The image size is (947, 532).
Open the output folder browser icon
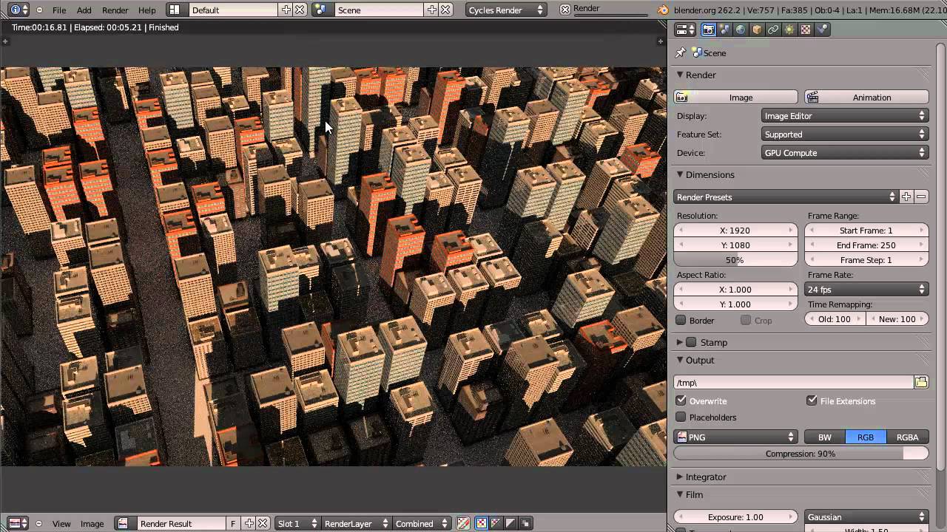click(x=921, y=382)
